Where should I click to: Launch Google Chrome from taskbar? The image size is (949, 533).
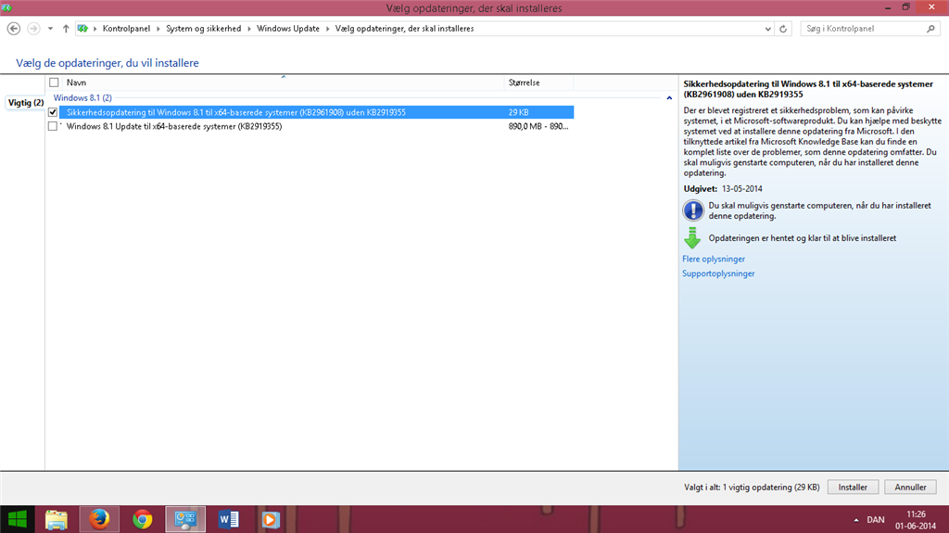coord(142,520)
